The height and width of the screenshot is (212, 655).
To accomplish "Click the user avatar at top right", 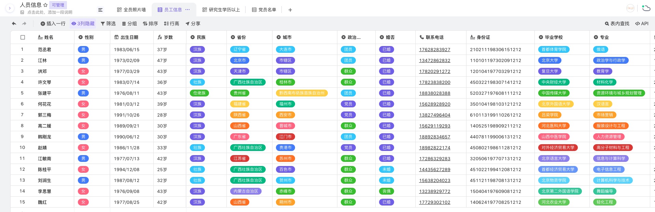I will pos(630,8).
